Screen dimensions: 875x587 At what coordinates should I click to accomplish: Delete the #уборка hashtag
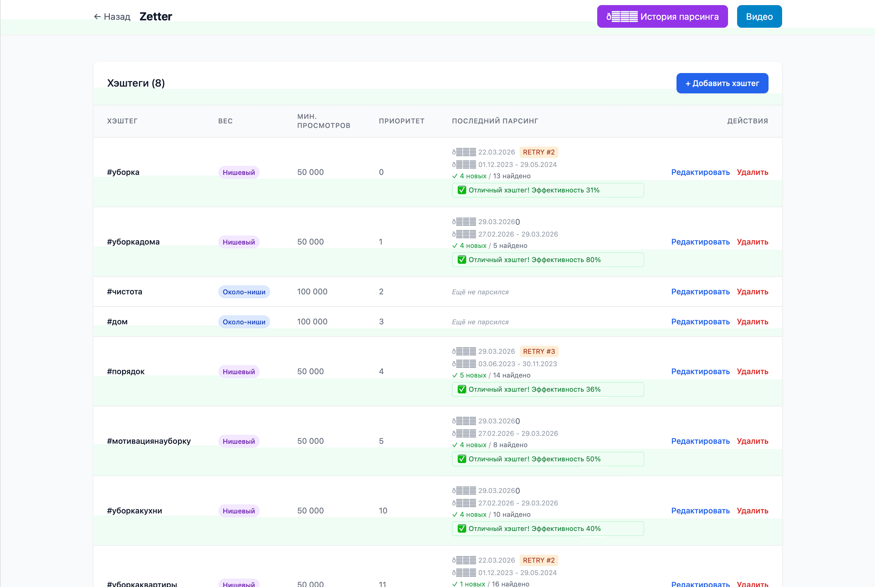[x=752, y=172]
